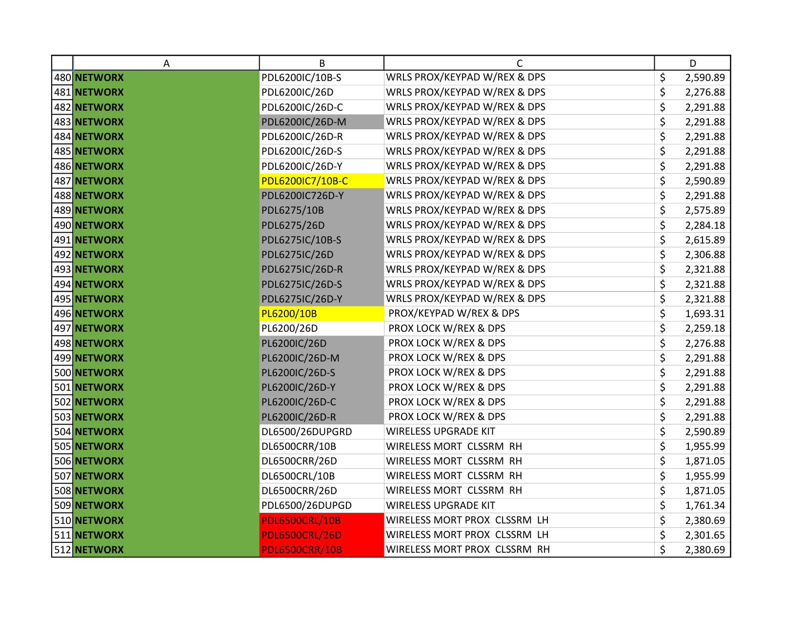Click yellow cell PL6200/10B
Image resolution: width=805 pixels, height=622 pixels.
point(322,314)
